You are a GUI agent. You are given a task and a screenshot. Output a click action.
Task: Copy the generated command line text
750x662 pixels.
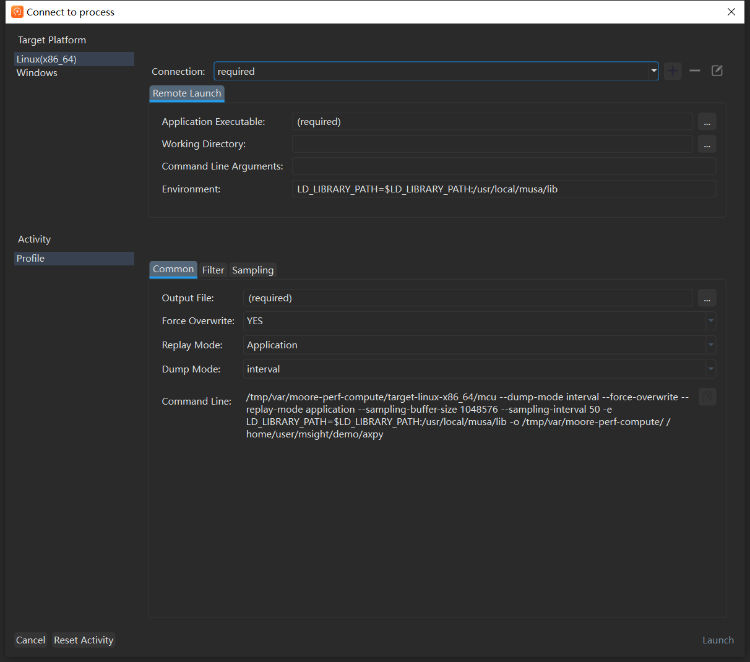pyautogui.click(x=707, y=397)
